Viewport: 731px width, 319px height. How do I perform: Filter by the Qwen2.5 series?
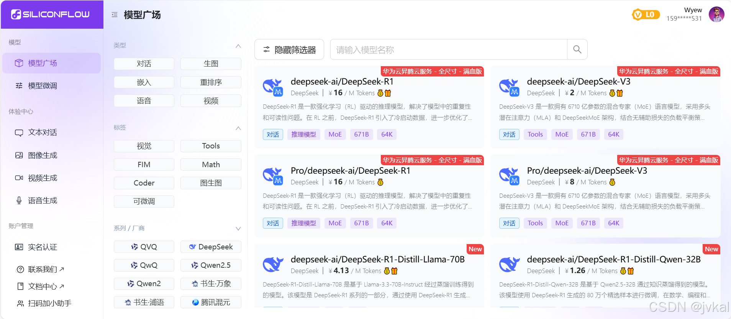[x=211, y=265]
